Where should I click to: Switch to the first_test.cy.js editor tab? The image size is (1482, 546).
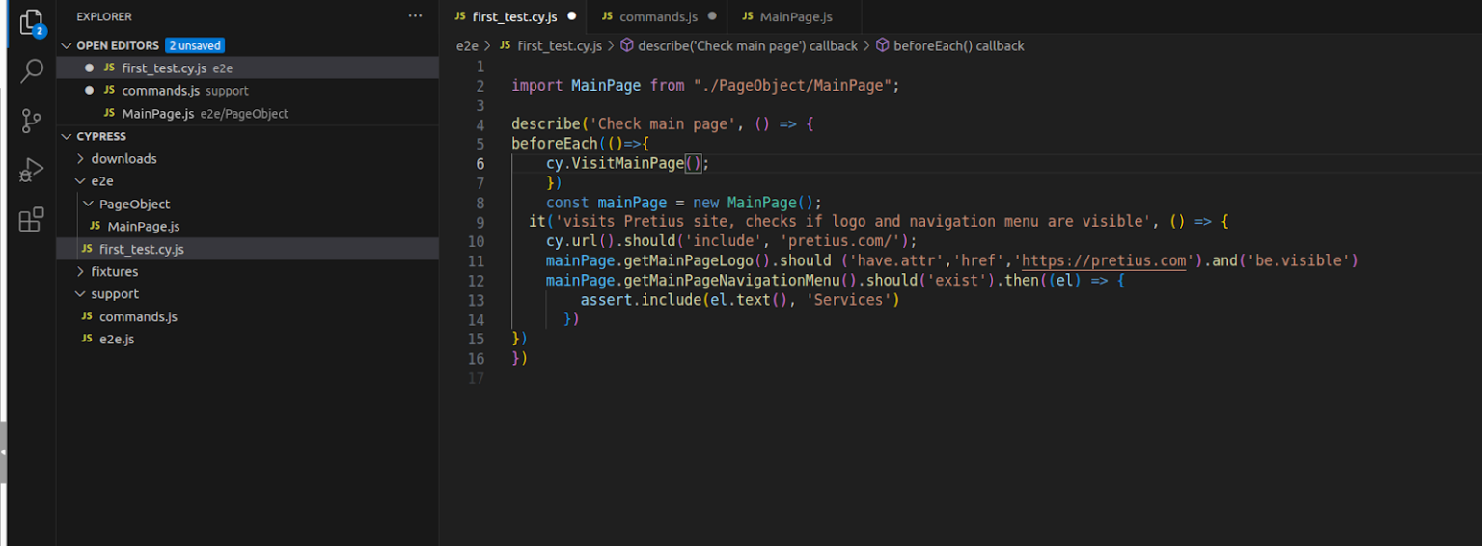(514, 16)
